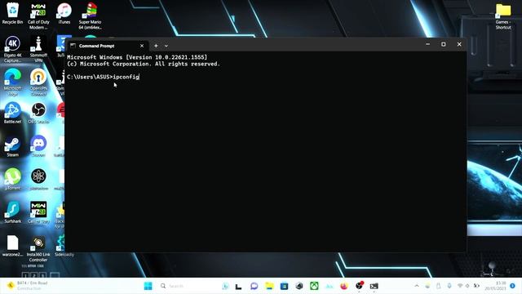Open the notification center badge
522x294 pixels.
(x=513, y=286)
